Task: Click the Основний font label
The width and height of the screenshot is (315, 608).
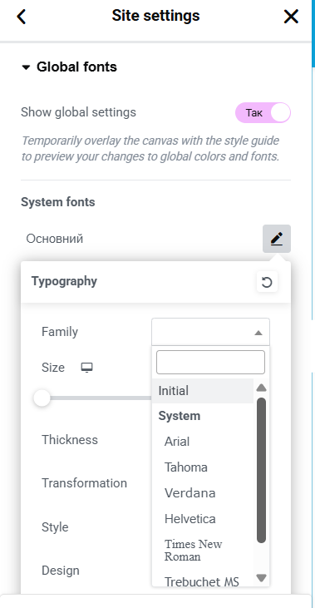Action: click(x=55, y=239)
